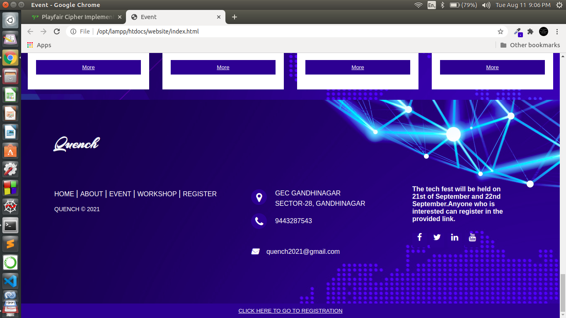The width and height of the screenshot is (566, 318).
Task: Open the battery indicator showing 79%
Action: click(x=464, y=5)
